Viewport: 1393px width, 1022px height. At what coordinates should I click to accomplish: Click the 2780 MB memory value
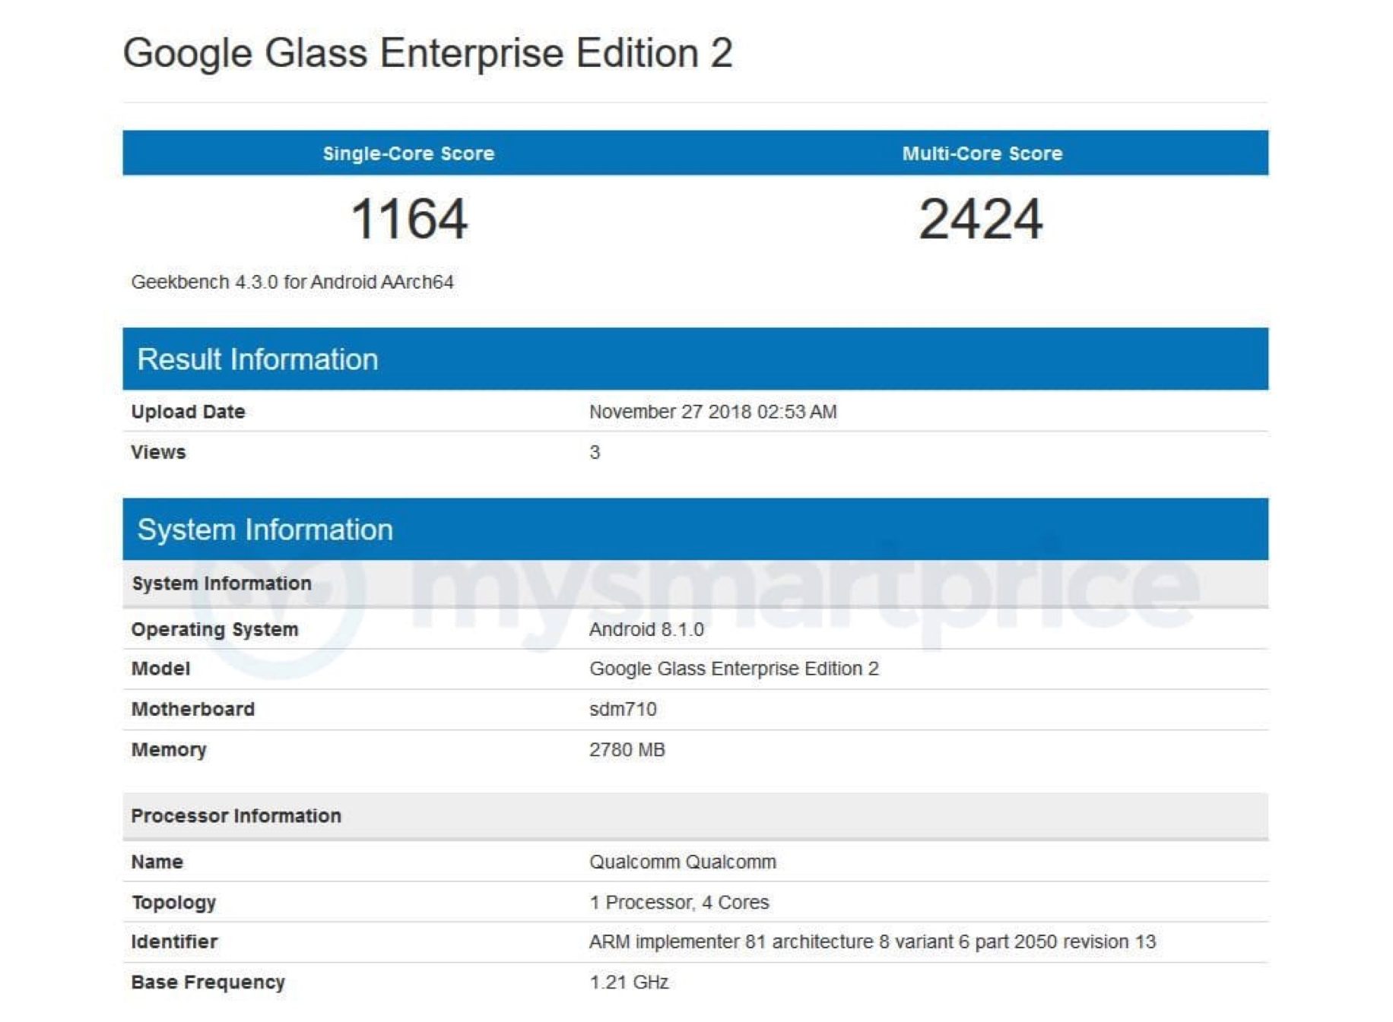(x=627, y=750)
